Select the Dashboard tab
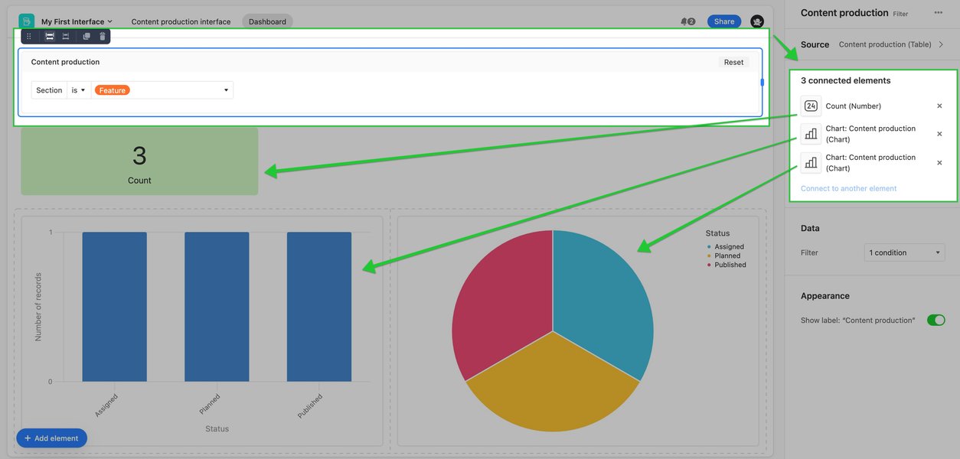This screenshot has width=960, height=459. click(267, 21)
